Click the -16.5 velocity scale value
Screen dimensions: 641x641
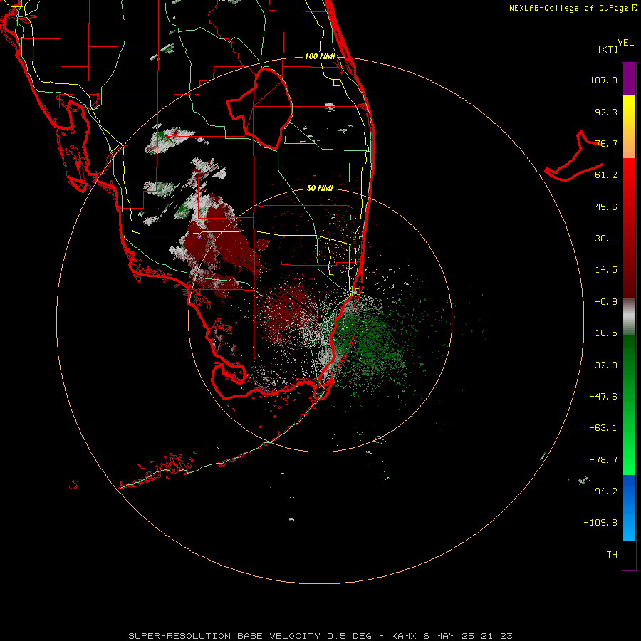click(603, 333)
